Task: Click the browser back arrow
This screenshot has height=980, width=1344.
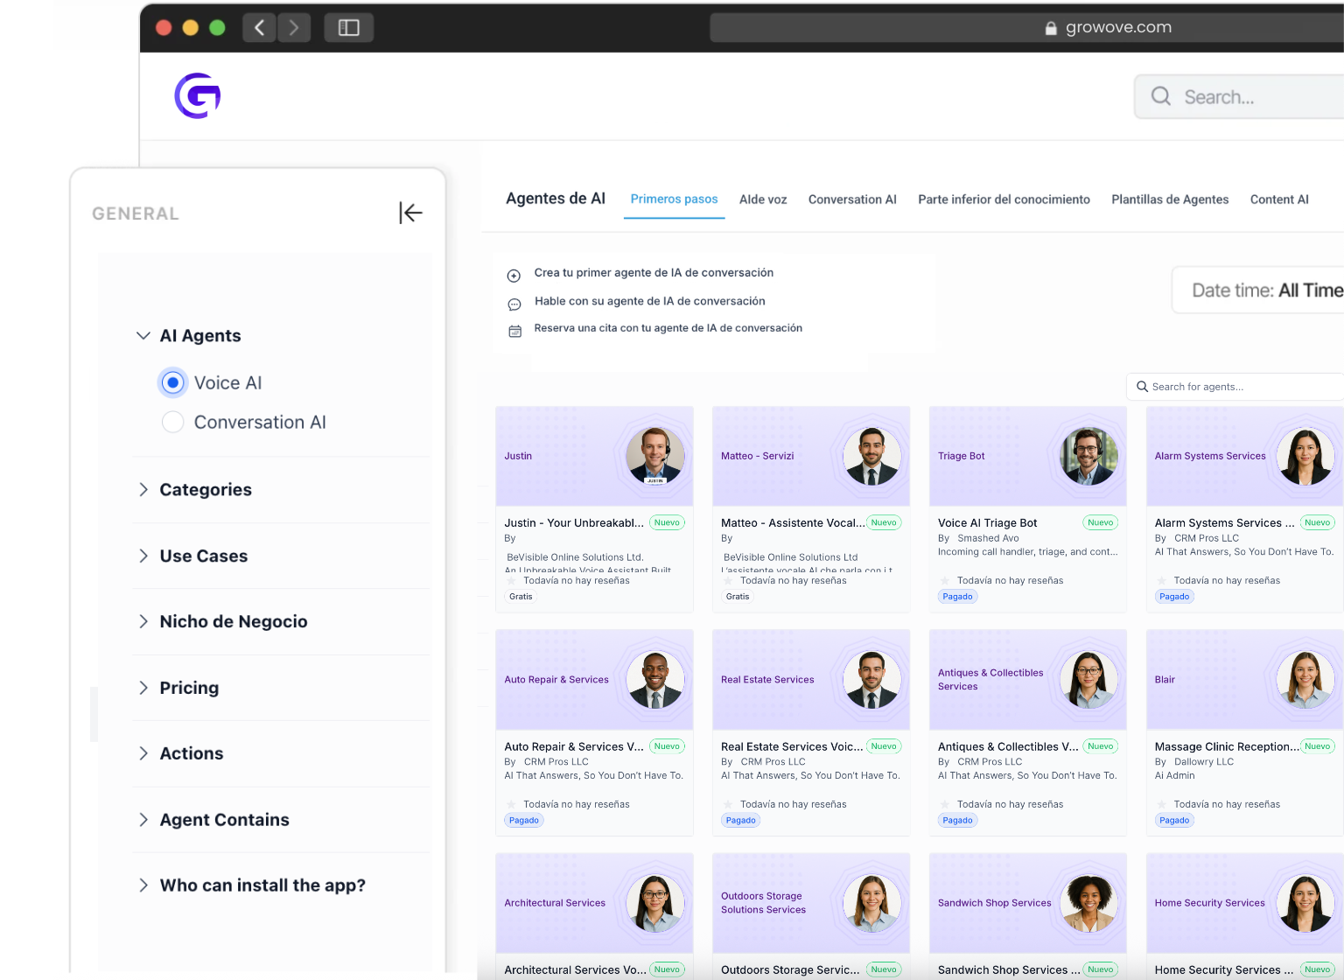Action: tap(259, 28)
